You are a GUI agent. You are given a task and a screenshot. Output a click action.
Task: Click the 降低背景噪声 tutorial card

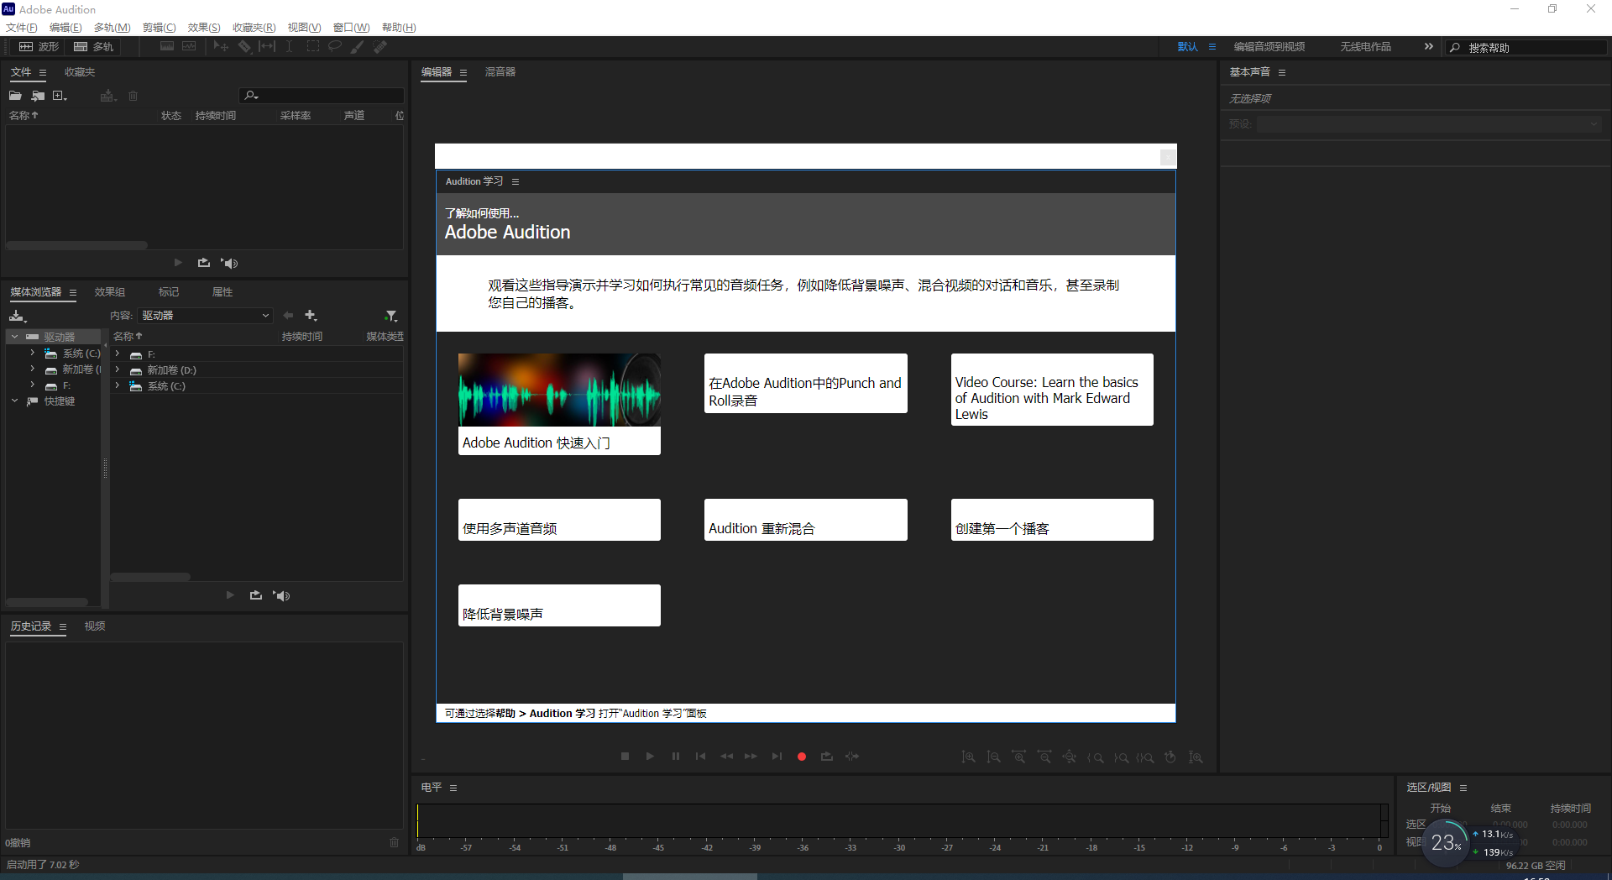558,605
